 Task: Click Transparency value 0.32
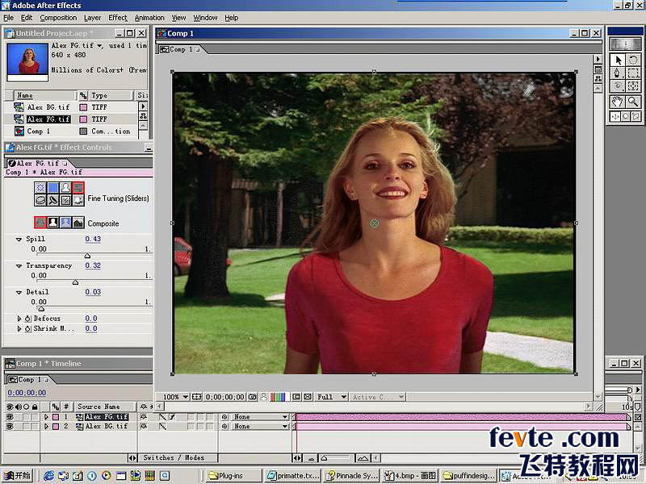[x=93, y=266]
